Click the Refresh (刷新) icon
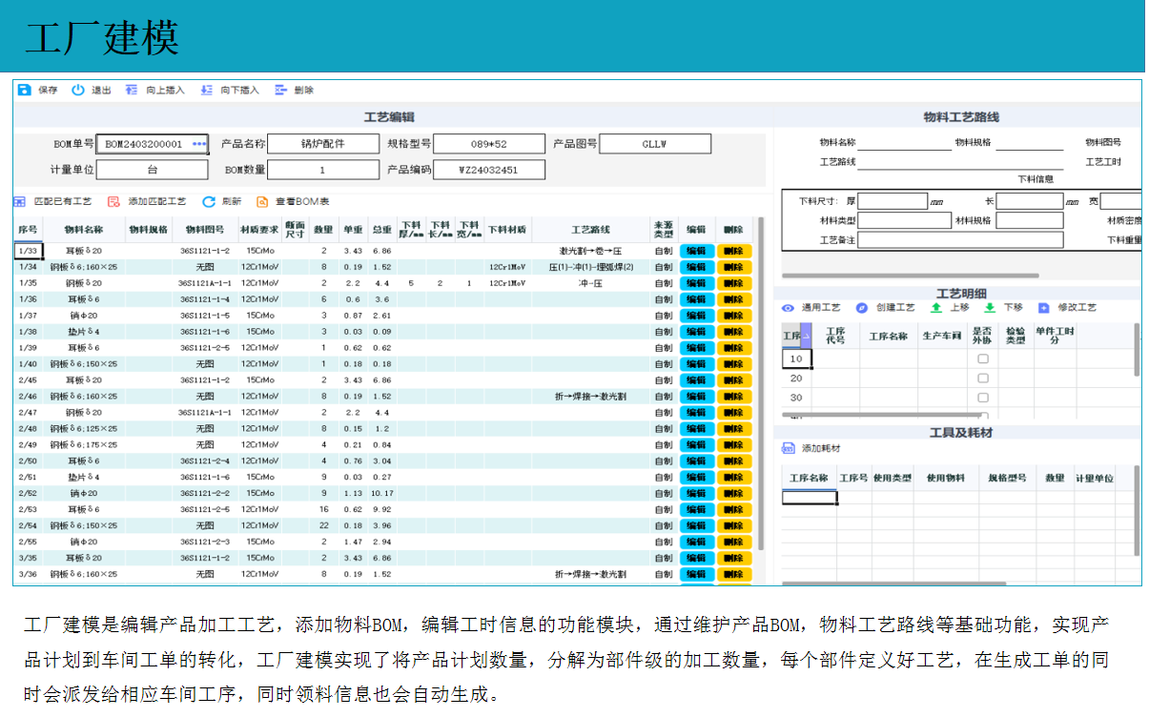 pyautogui.click(x=209, y=202)
